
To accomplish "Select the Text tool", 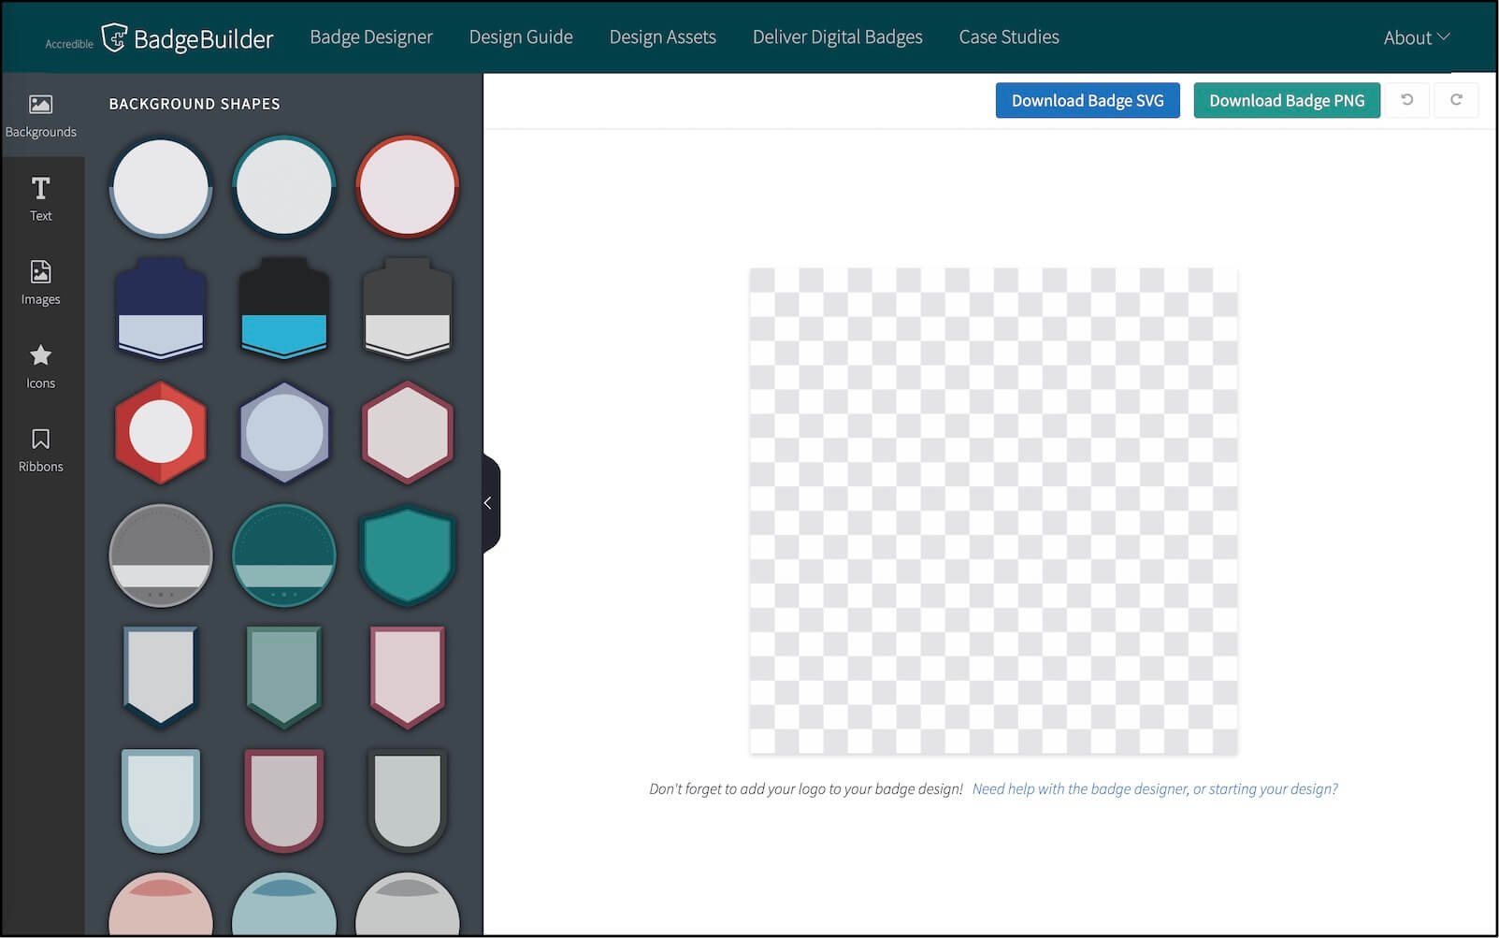I will tap(41, 199).
